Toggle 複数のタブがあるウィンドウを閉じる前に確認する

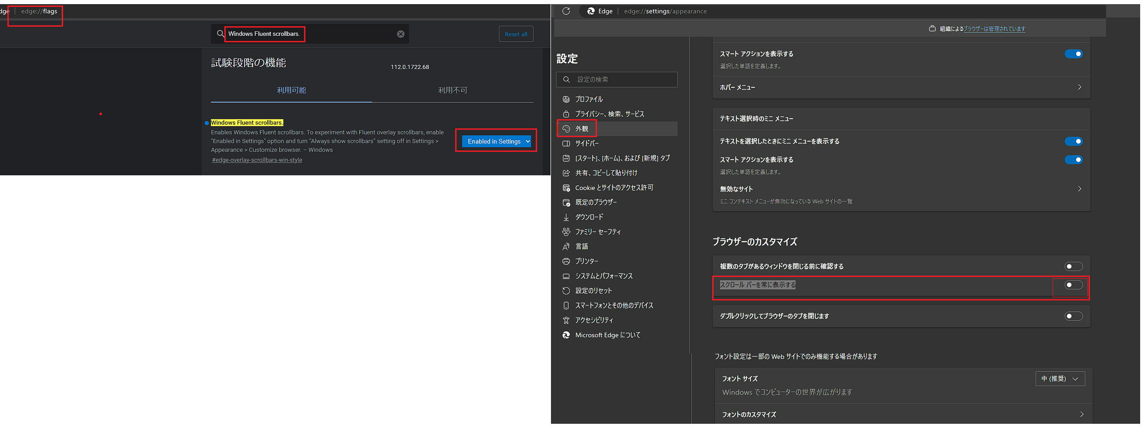[x=1073, y=266]
